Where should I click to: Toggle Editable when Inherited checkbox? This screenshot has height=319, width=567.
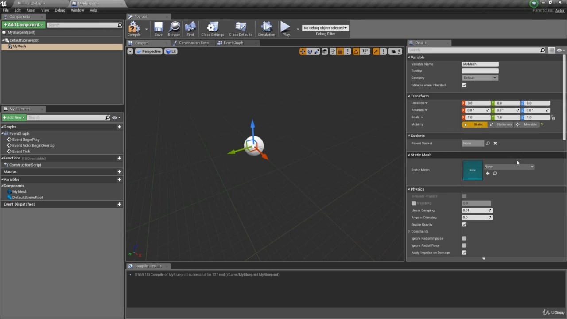464,85
